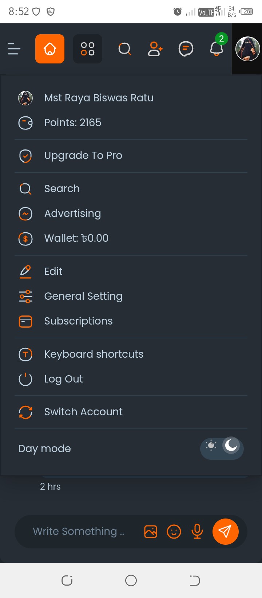
Task: Go to the orange home icon
Action: (x=50, y=49)
